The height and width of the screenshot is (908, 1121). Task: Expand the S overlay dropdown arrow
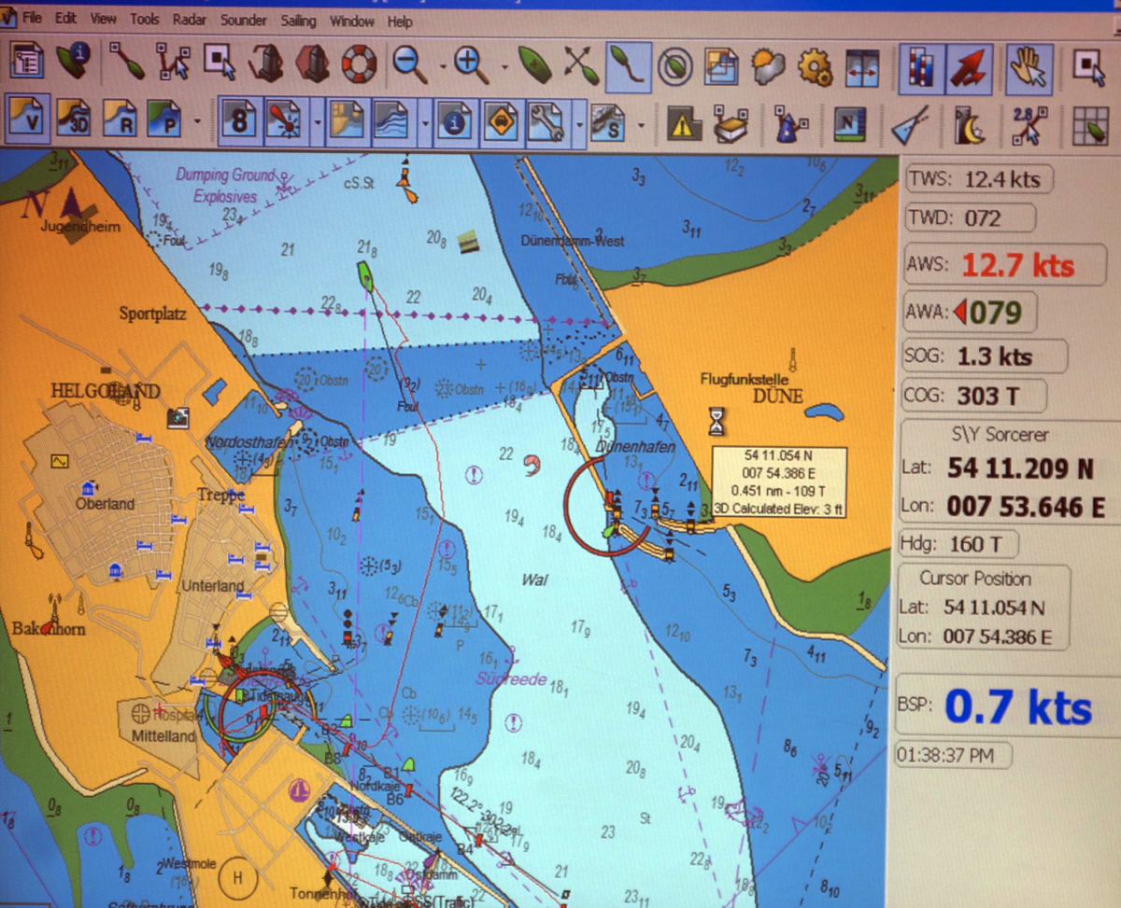641,125
